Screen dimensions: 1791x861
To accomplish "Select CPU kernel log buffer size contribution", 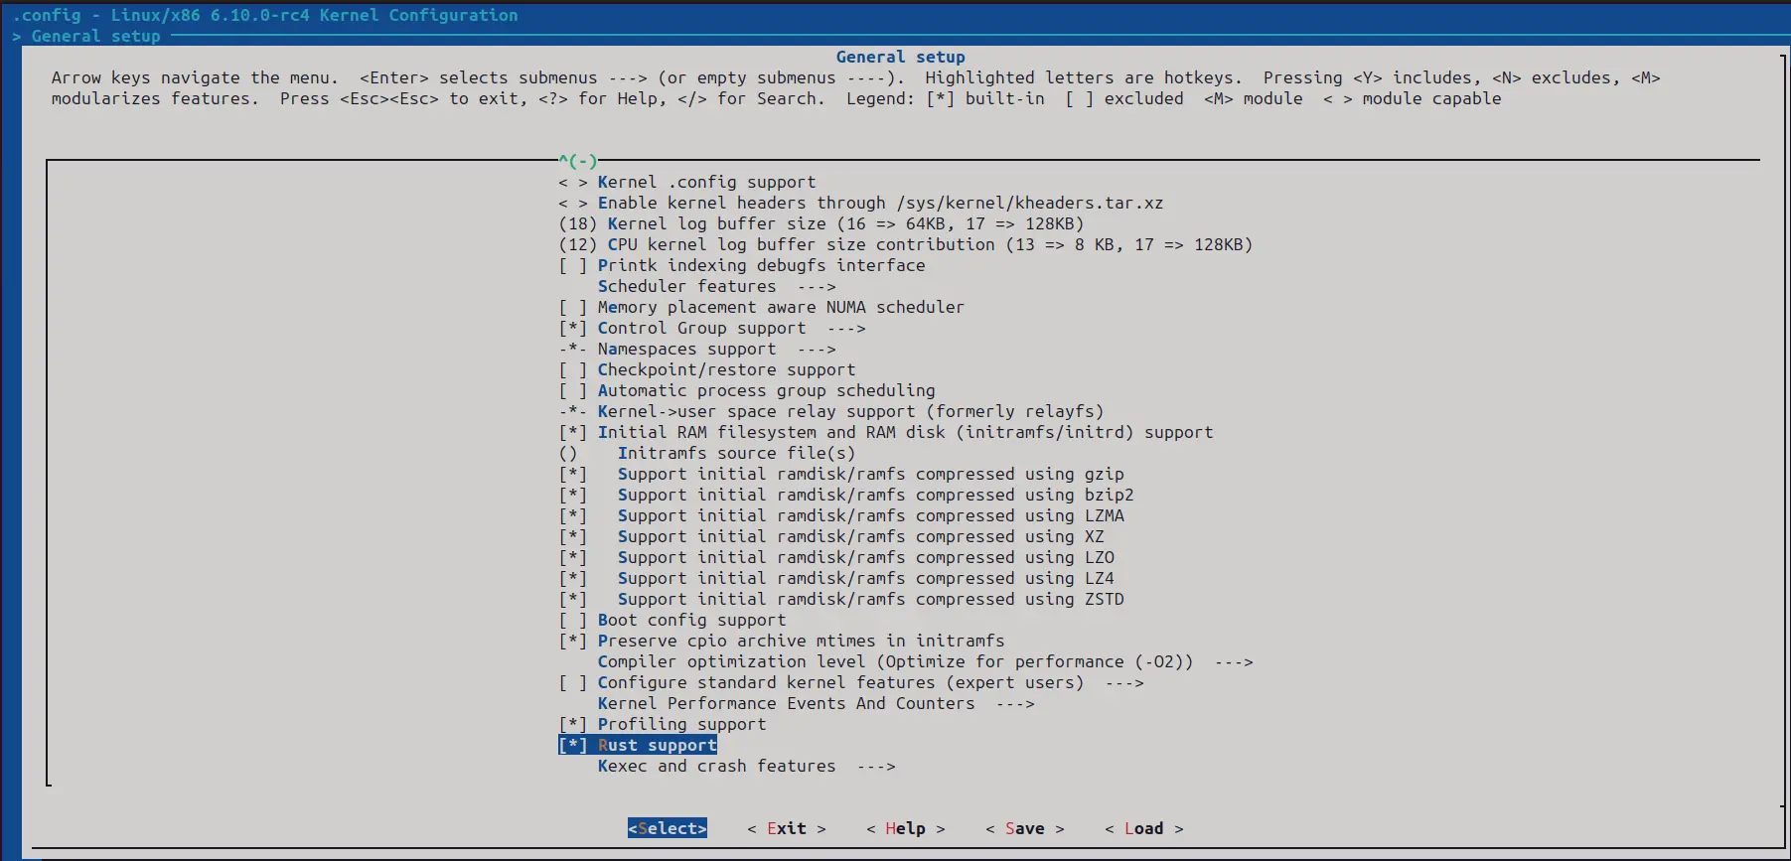I will [906, 244].
